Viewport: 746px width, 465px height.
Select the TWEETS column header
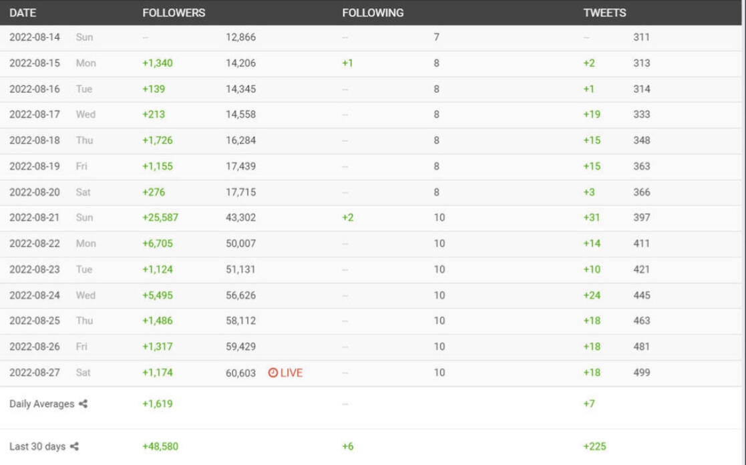click(604, 13)
